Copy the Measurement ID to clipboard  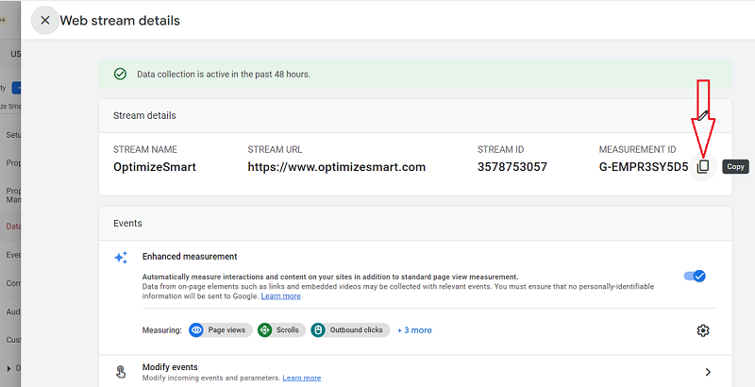[702, 166]
